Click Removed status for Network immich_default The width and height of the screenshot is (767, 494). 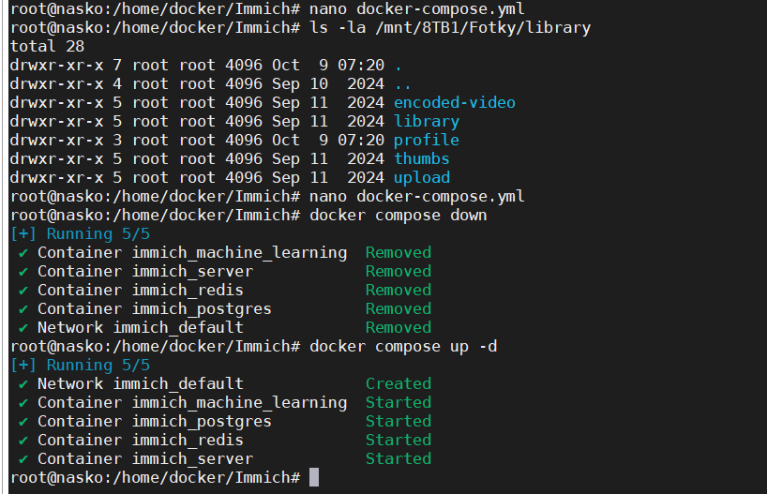399,327
